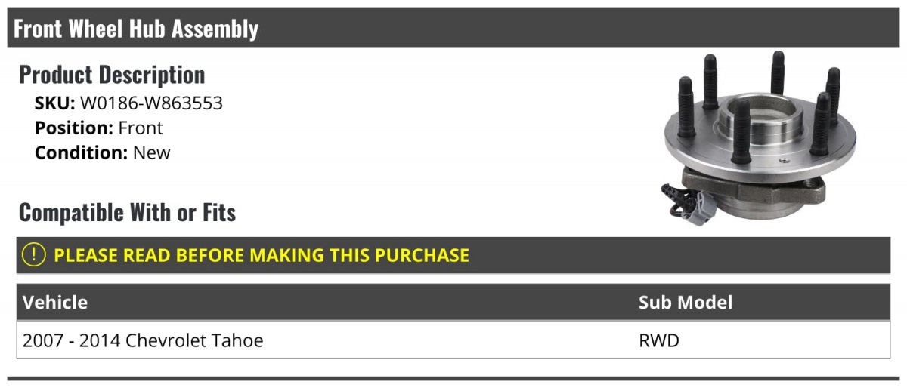
Task: Click the "RWD" sub model cell
Action: click(659, 341)
